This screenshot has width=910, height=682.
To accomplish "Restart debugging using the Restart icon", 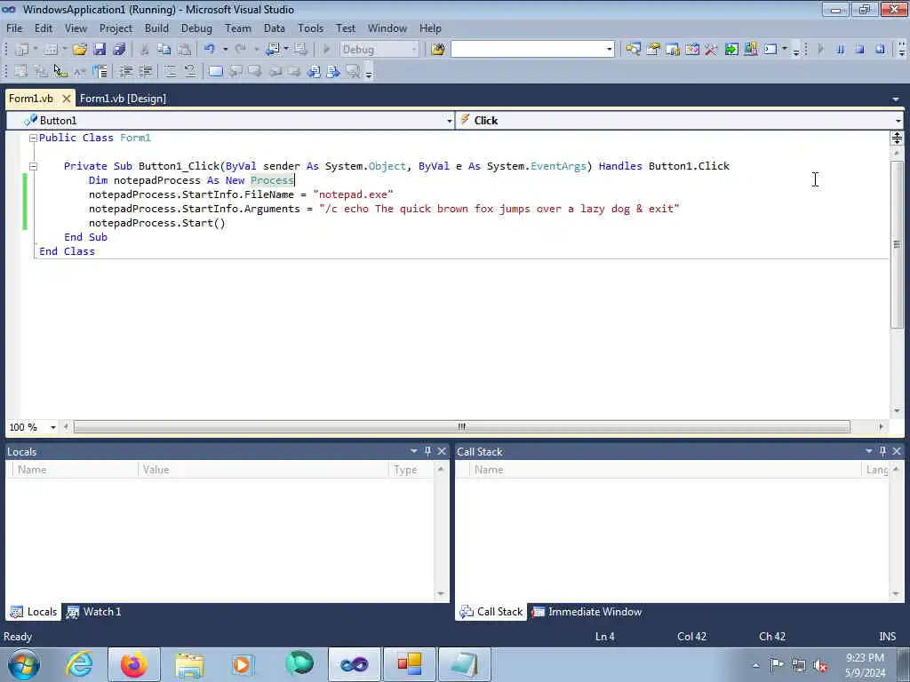I will click(880, 50).
